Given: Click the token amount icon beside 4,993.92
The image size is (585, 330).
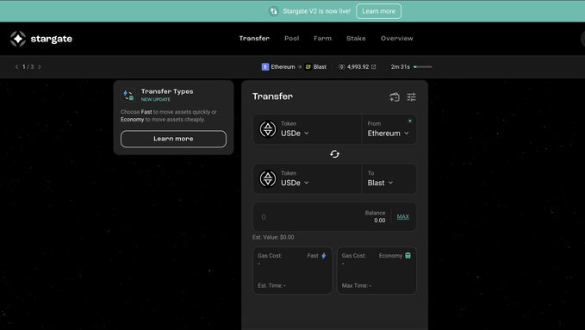Looking at the screenshot, I should (x=341, y=67).
